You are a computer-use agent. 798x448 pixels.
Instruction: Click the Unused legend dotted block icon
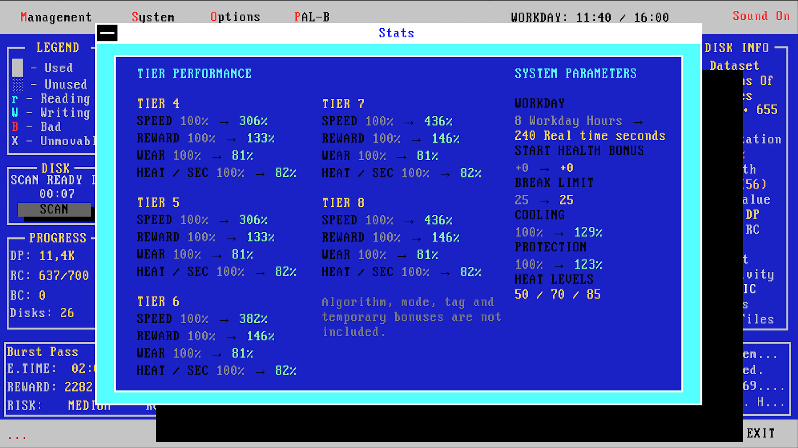point(17,85)
